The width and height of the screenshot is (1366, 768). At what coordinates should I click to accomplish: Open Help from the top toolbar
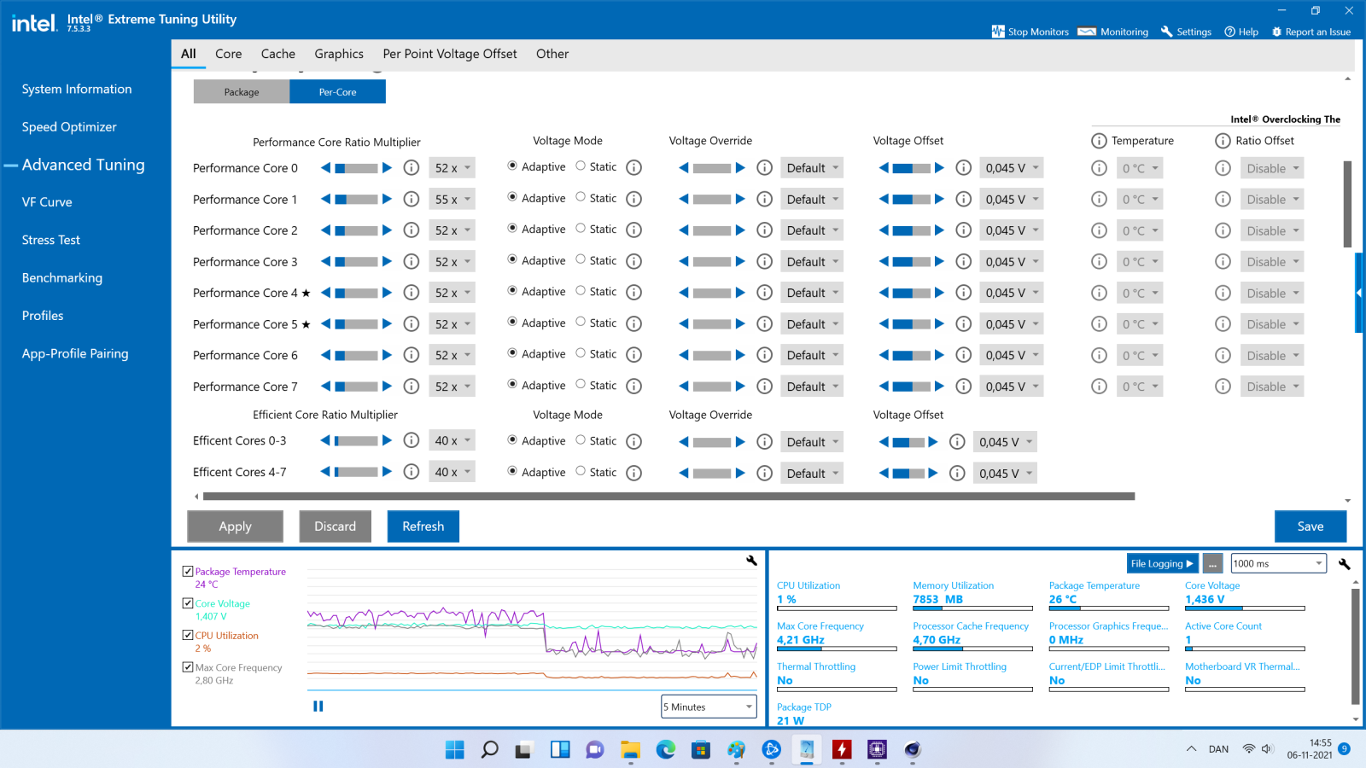point(1241,32)
